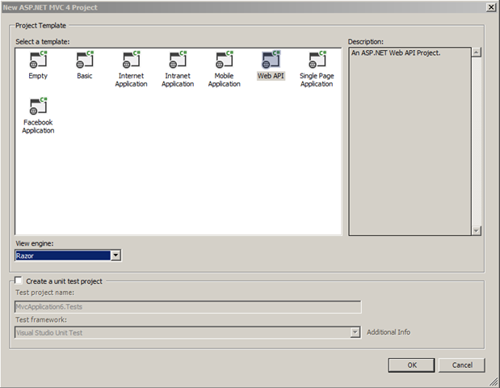Click the 'Facebook Application' template label
Image resolution: width=500 pixels, height=388 pixels.
(38, 126)
